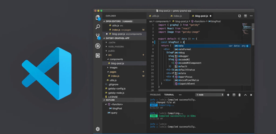Click the decodeURI method icon in suggestions
276x134 pixels.
(x=176, y=60)
